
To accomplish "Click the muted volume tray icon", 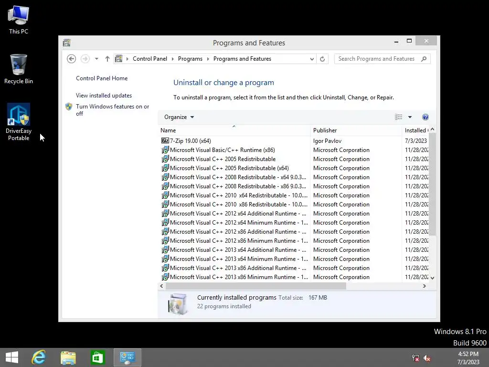I will [427, 357].
